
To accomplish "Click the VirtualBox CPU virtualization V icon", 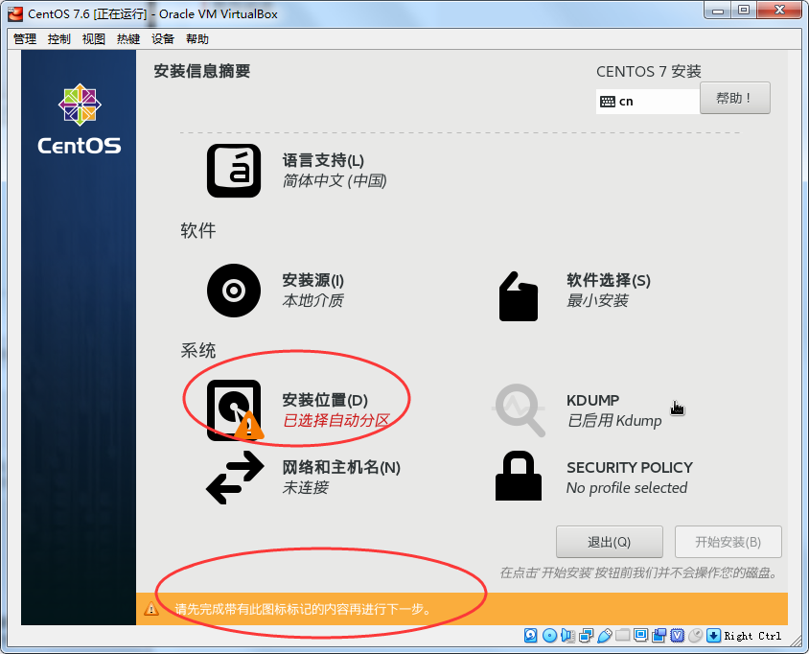I will (x=677, y=636).
